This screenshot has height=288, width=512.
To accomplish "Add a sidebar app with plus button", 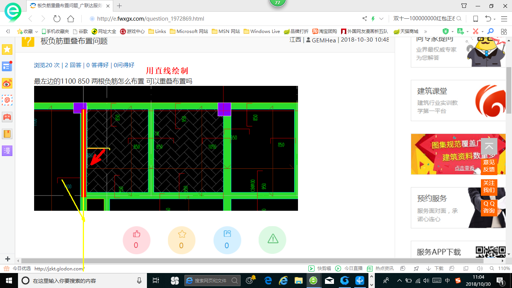I will (x=7, y=259).
